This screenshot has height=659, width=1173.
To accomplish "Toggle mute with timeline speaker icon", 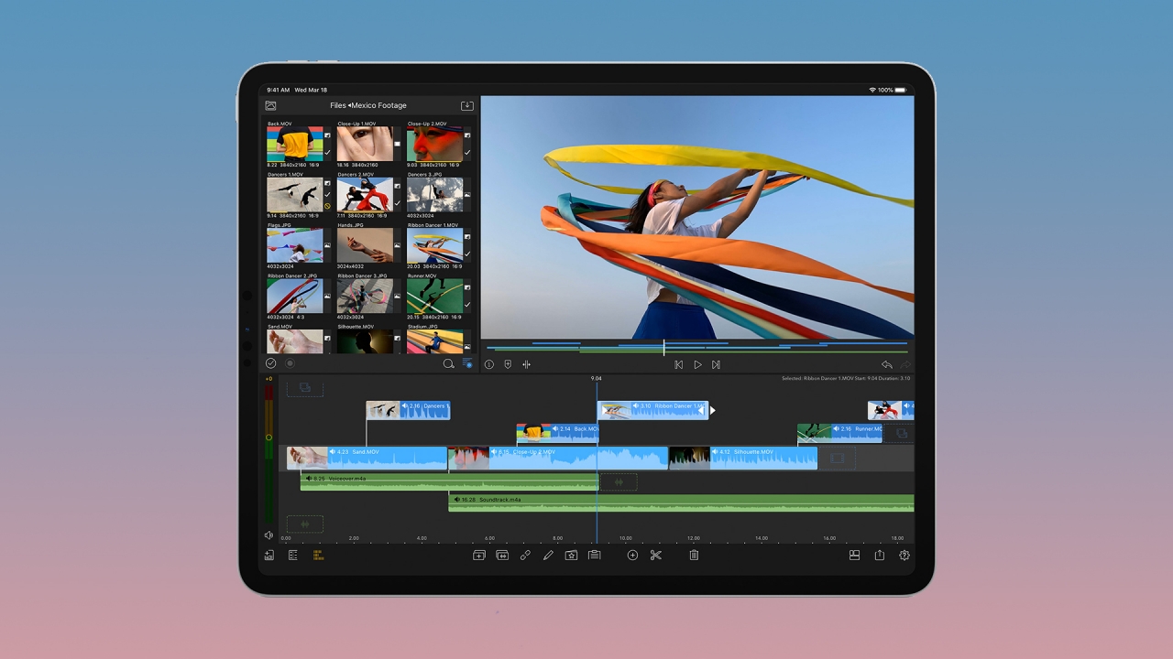I will click(x=269, y=535).
